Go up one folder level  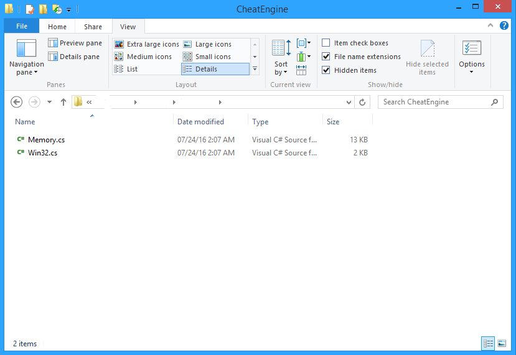(x=63, y=102)
